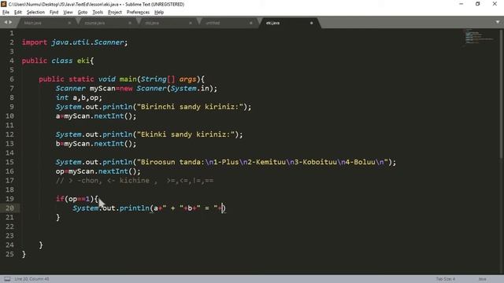Viewport: 504px width, 283px height.
Task: Click the 'import' keyword on line 2
Action: click(x=35, y=42)
